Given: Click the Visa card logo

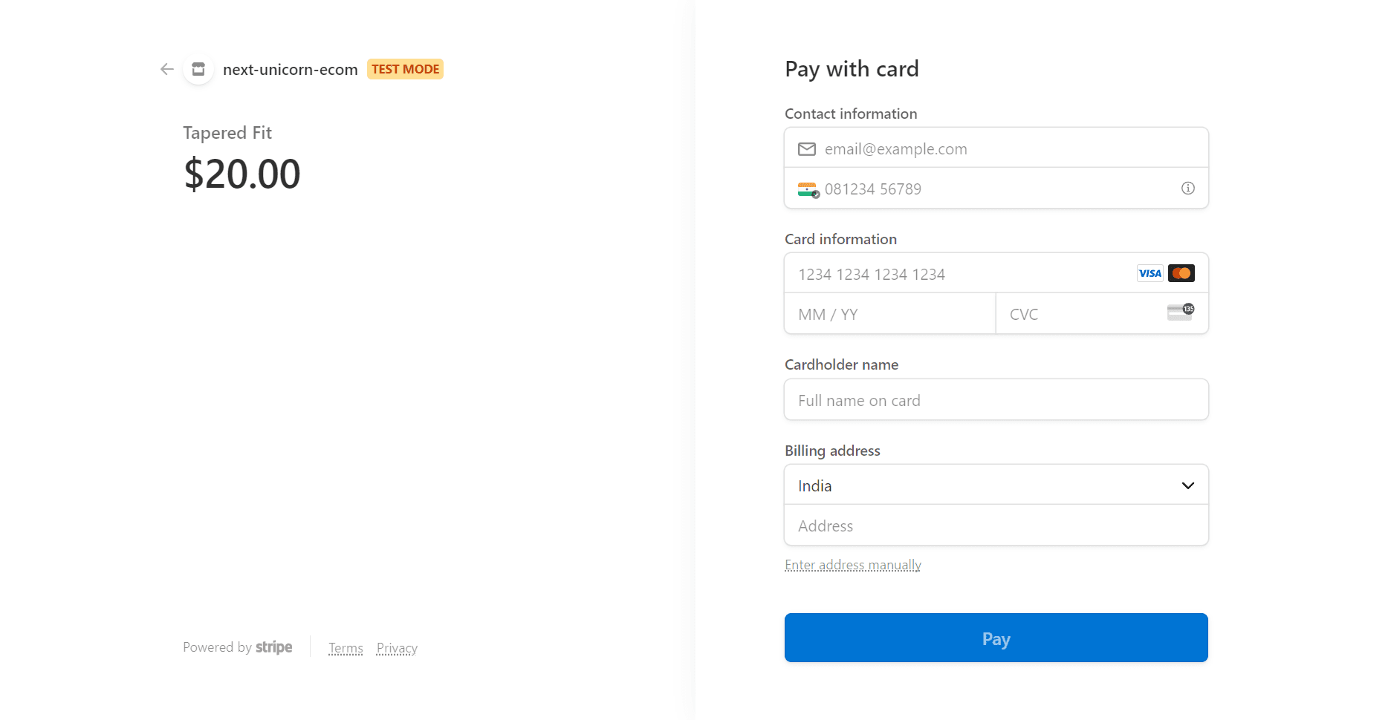Looking at the screenshot, I should click(1150, 273).
